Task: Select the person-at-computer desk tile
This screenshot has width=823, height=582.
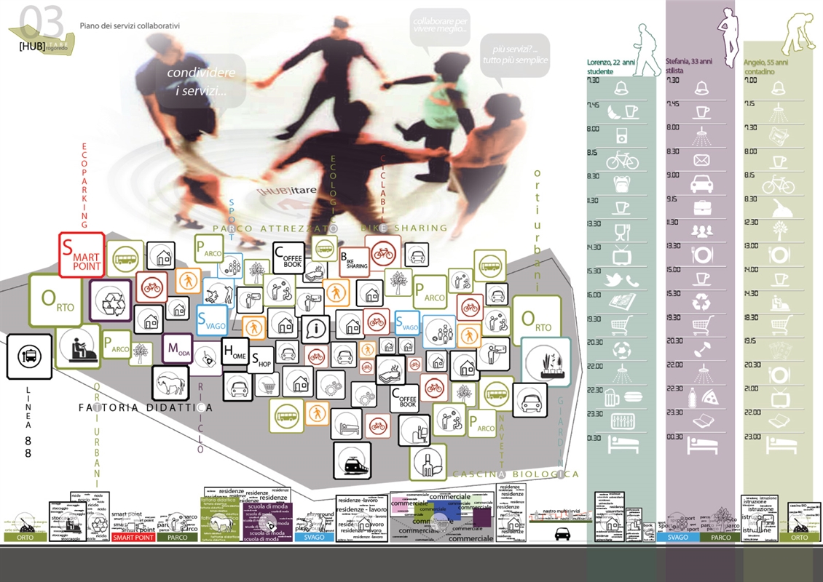Action: [414, 431]
